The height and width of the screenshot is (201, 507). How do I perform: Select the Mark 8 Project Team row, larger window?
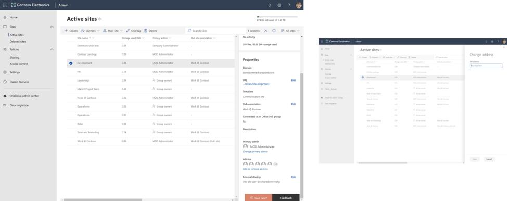click(150, 89)
